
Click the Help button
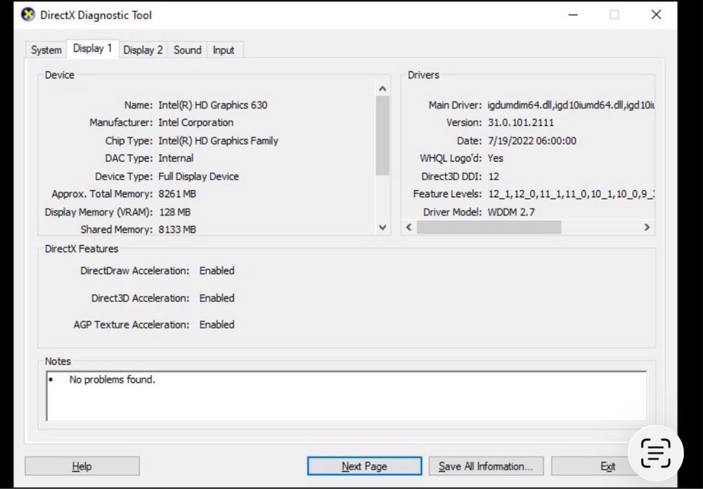[x=82, y=466]
